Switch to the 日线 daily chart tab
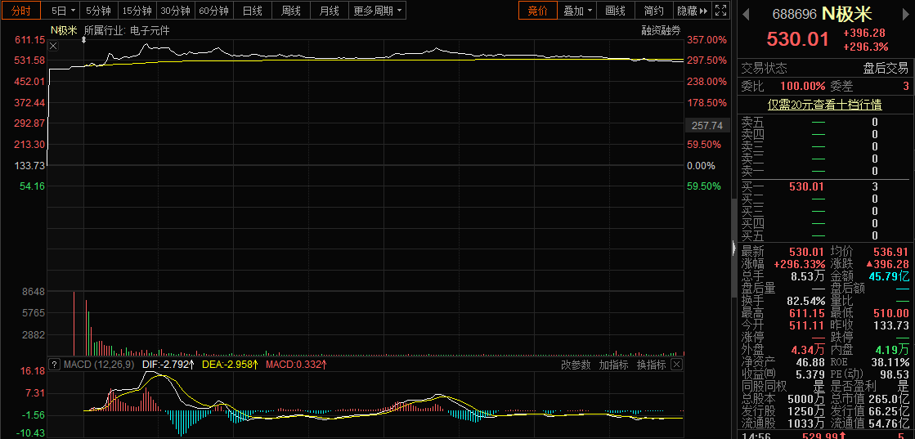This screenshot has width=915, height=439. pyautogui.click(x=253, y=11)
